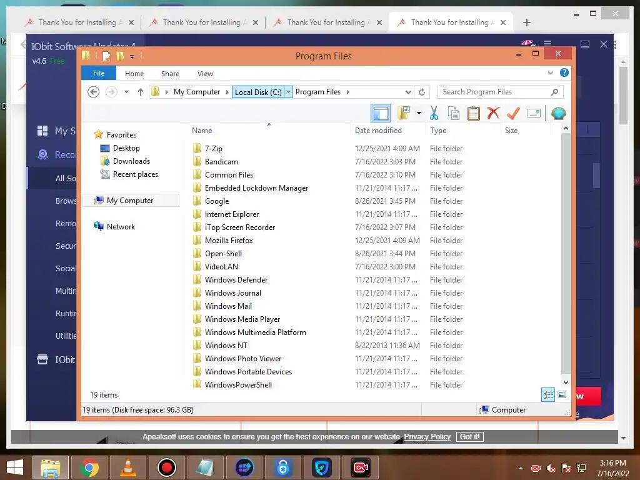Click My Computer in the address bar
This screenshot has height=480, width=640.
(x=197, y=92)
